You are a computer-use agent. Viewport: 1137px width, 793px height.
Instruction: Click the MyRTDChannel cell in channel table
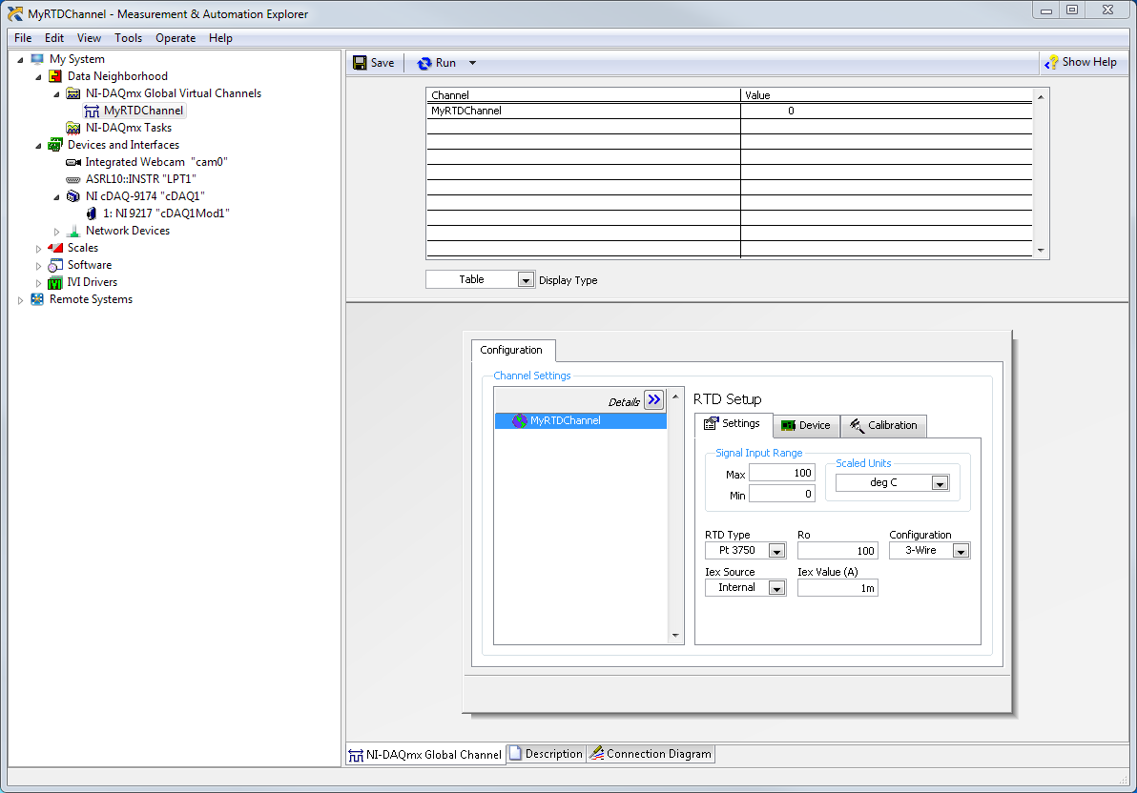click(x=584, y=112)
